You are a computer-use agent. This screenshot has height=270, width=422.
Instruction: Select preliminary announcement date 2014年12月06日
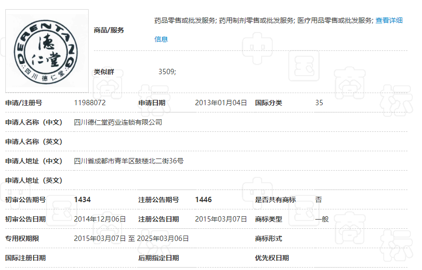(100, 219)
